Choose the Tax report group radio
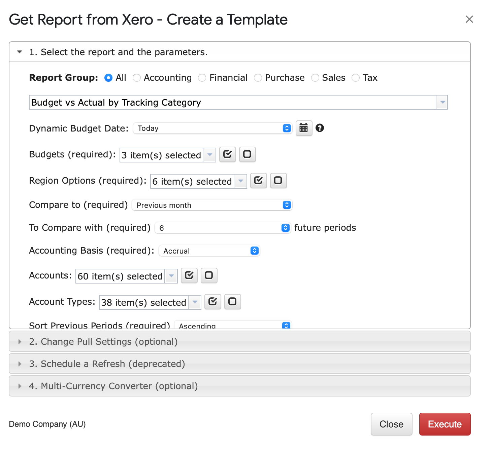The height and width of the screenshot is (450, 493). click(356, 78)
